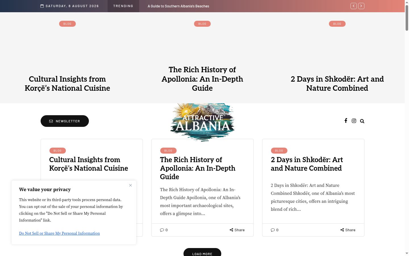
Task: Click comment bubble icon on Apollonia card
Action: coord(162,230)
